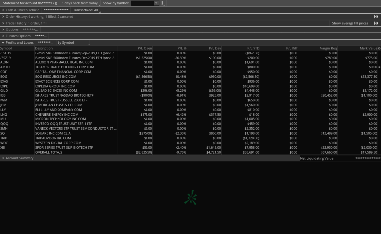Click the Statement for account label

coord(30,3)
